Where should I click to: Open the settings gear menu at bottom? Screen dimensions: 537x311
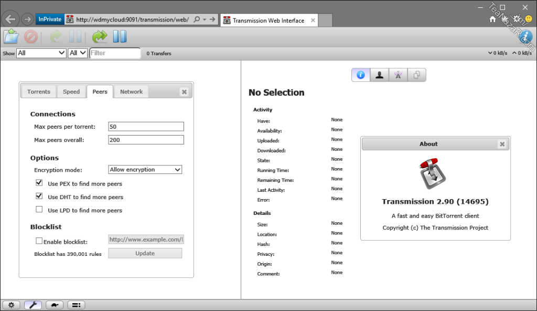pos(12,305)
